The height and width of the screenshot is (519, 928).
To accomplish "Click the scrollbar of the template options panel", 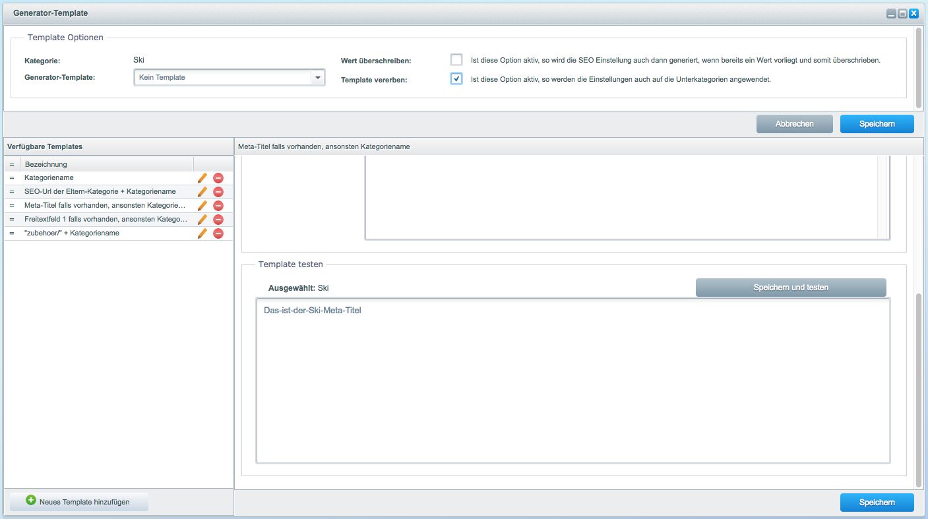I will coord(918,67).
